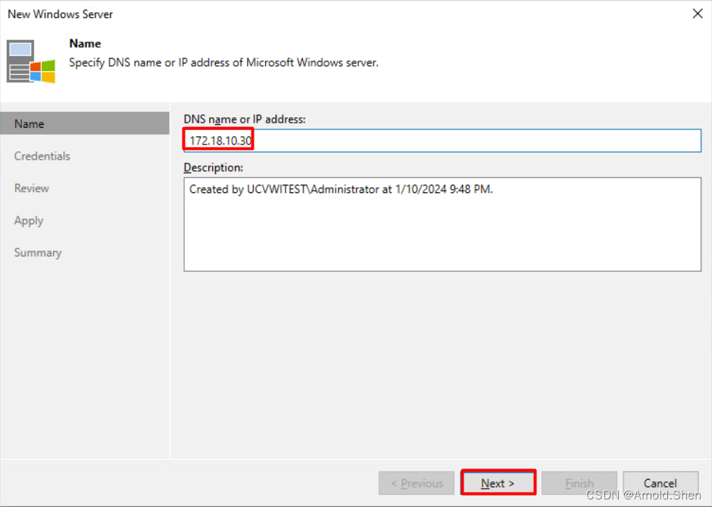Click the DNS name or IP address field
Viewport: 712px width, 507px height.
442,140
